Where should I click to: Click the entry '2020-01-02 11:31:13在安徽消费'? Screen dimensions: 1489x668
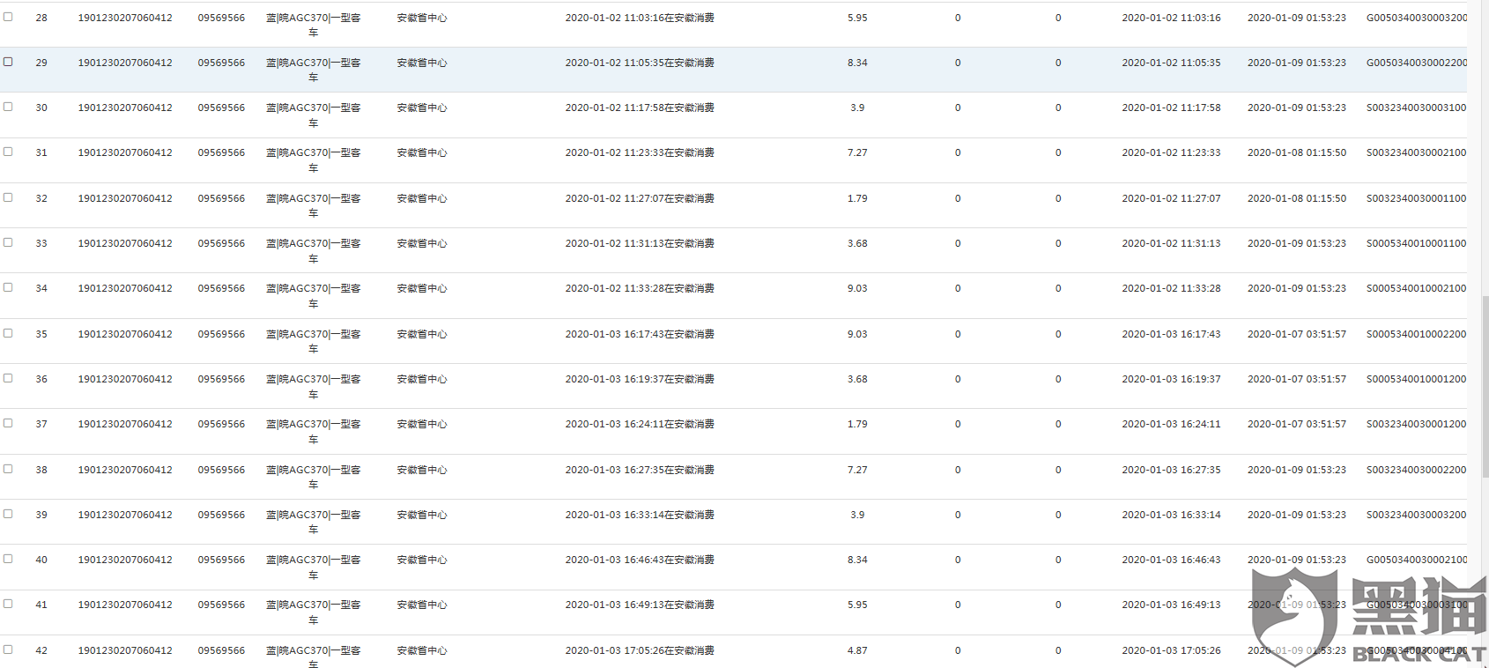(x=640, y=243)
